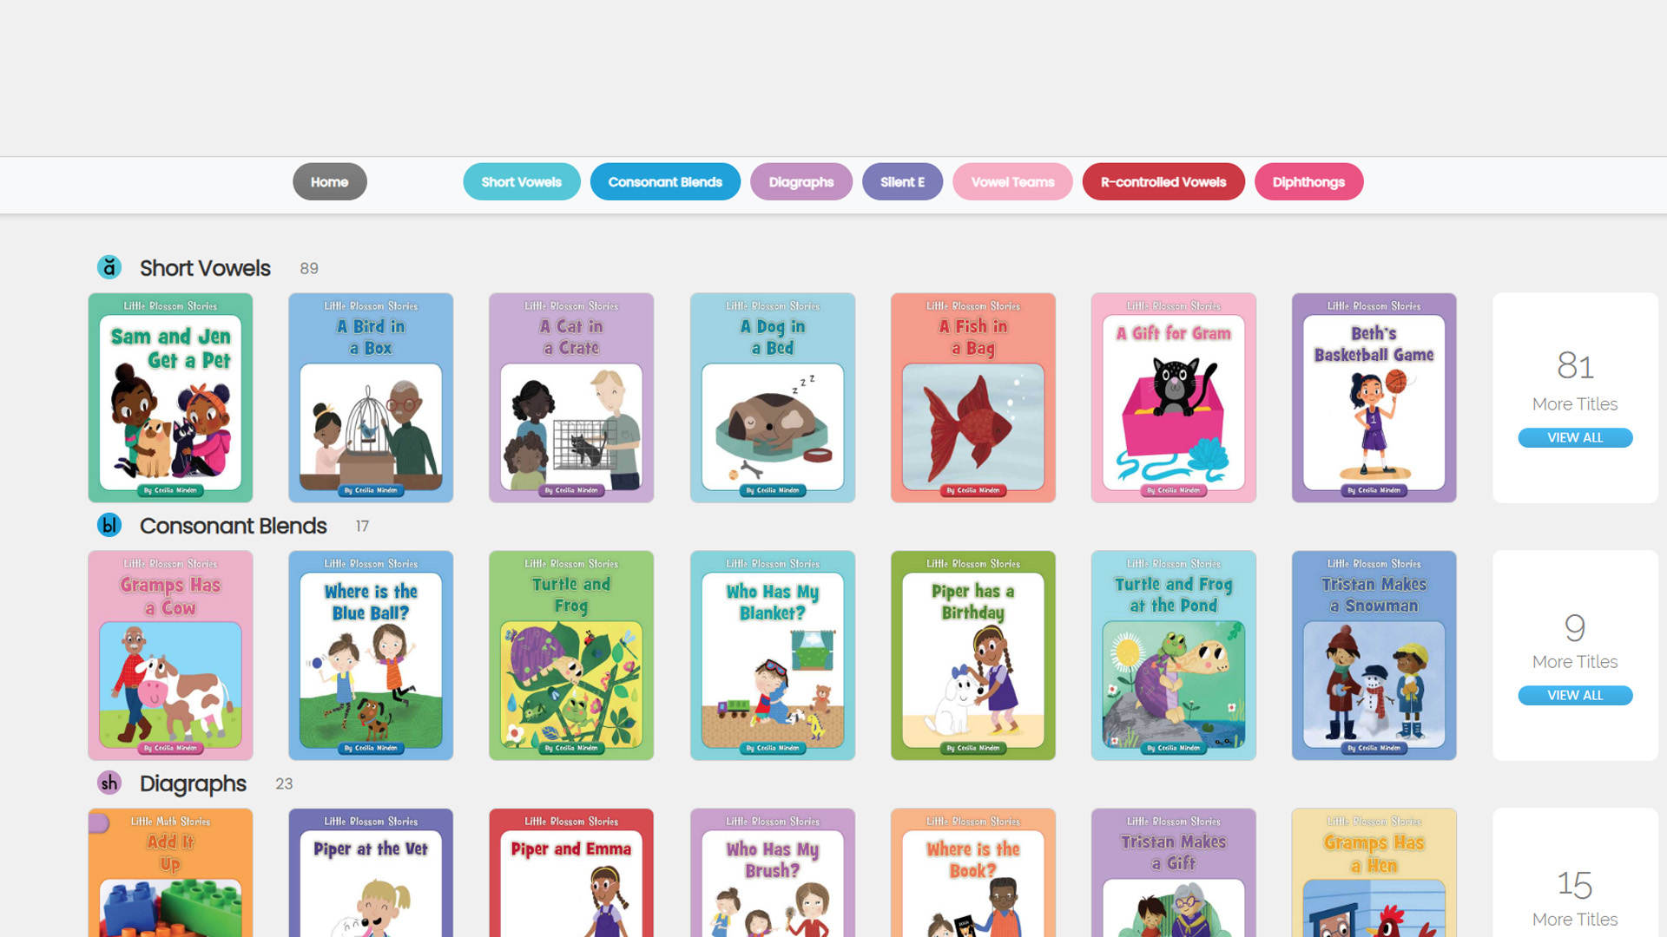The height and width of the screenshot is (937, 1667).
Task: Open the R-controlled Vowels category
Action: click(x=1163, y=182)
